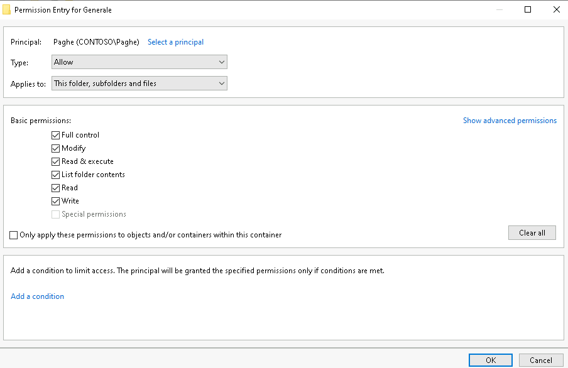Click the window title Permission Entry for Generale
The width and height of the screenshot is (568, 368).
point(63,10)
